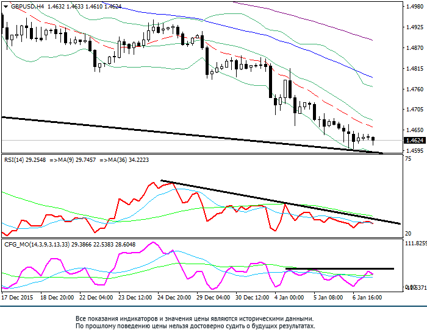Click the RSI(14) 29.2548 indicator label

pyautogui.click(x=25, y=160)
